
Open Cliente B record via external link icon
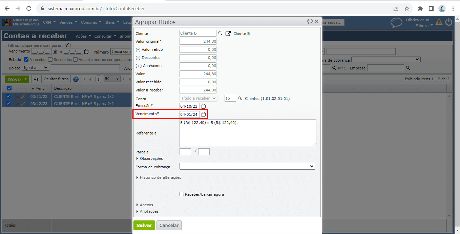(x=228, y=34)
